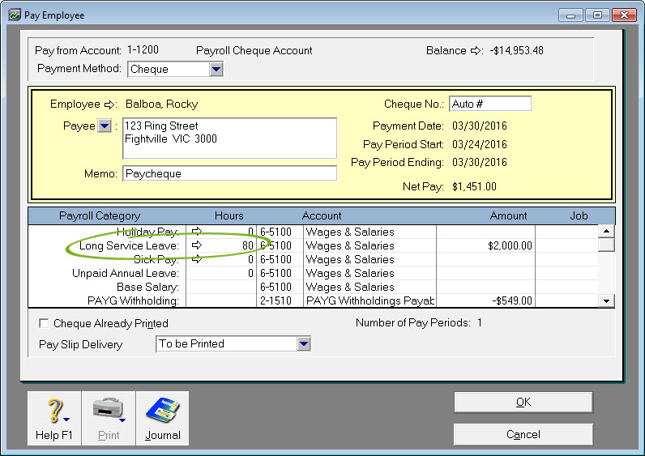Click the Long Service Leave hours arrow
The width and height of the screenshot is (645, 456).
196,245
